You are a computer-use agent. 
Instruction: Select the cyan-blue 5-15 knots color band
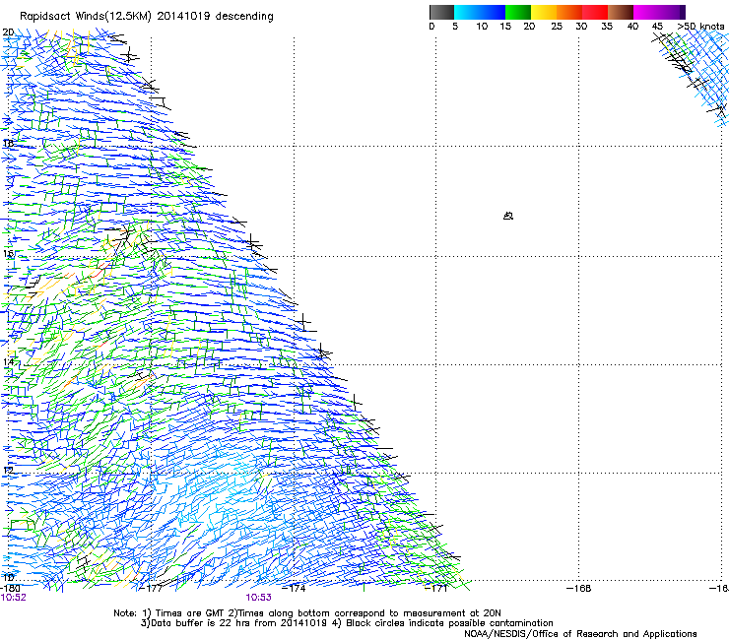point(480,12)
